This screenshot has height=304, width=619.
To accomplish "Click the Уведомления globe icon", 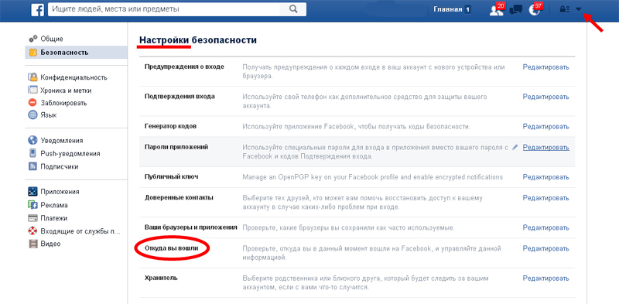I will click(x=32, y=140).
